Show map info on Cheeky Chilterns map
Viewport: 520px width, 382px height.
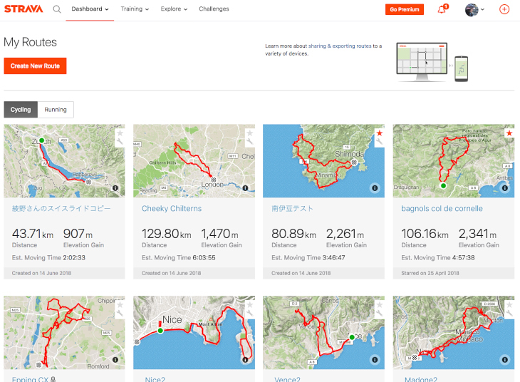coord(245,188)
